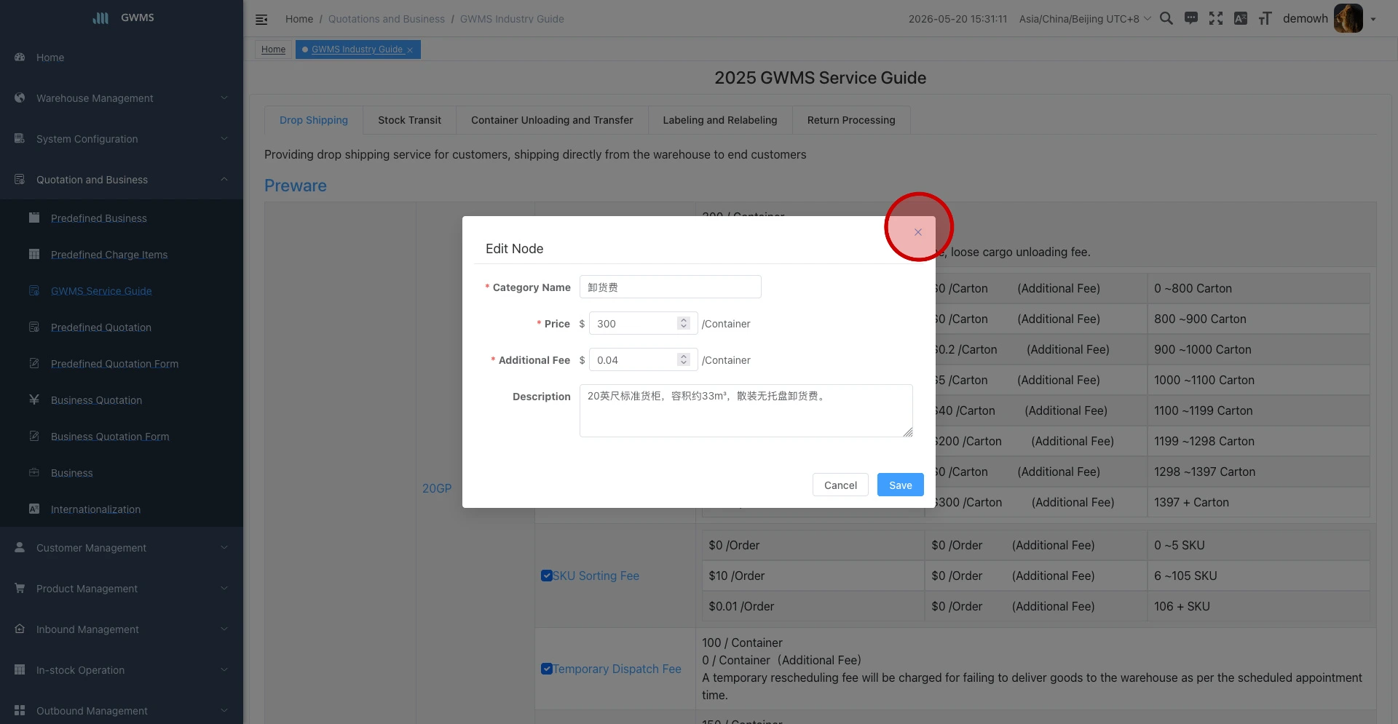Click the GWMS logo icon in sidebar
The height and width of the screenshot is (724, 1398).
(x=100, y=17)
